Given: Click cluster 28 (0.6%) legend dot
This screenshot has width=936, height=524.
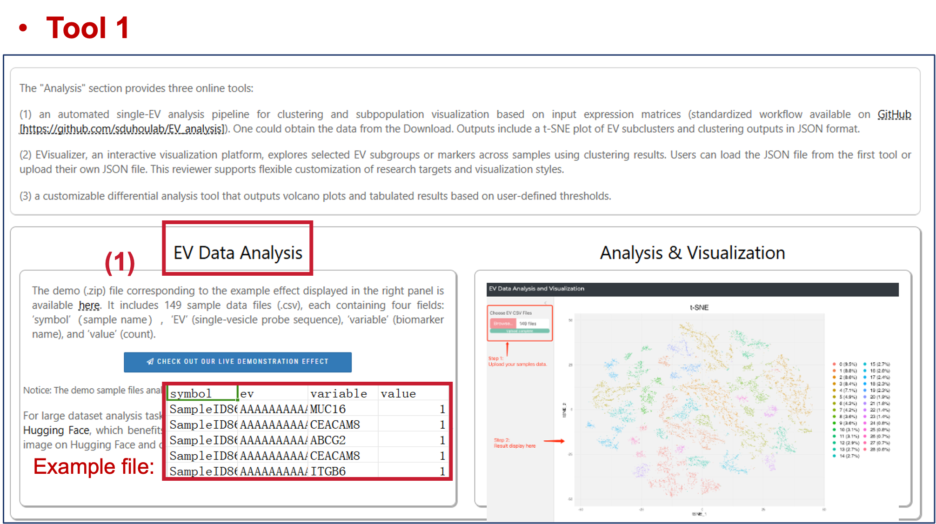Looking at the screenshot, I should 865,450.
